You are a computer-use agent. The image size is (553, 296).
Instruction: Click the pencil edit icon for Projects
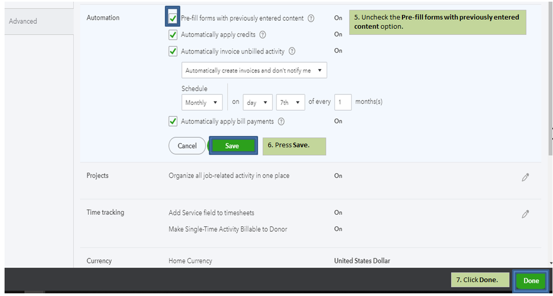click(525, 177)
